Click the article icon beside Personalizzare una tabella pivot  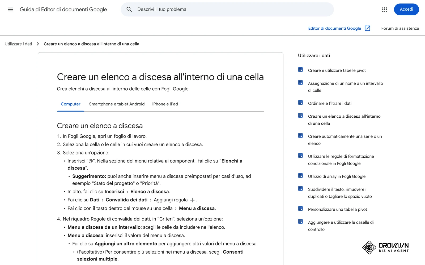[x=300, y=209]
